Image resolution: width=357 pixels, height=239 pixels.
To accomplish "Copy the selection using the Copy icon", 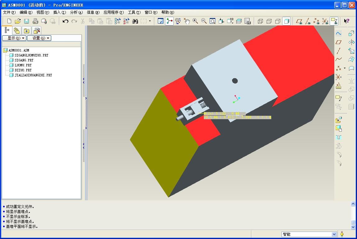I will pos(92,21).
